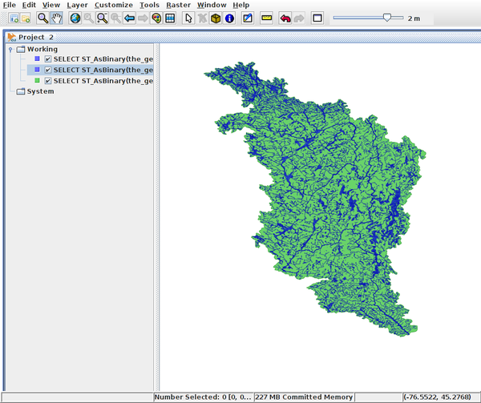
Task: Open the Layer menu
Action: (77, 5)
